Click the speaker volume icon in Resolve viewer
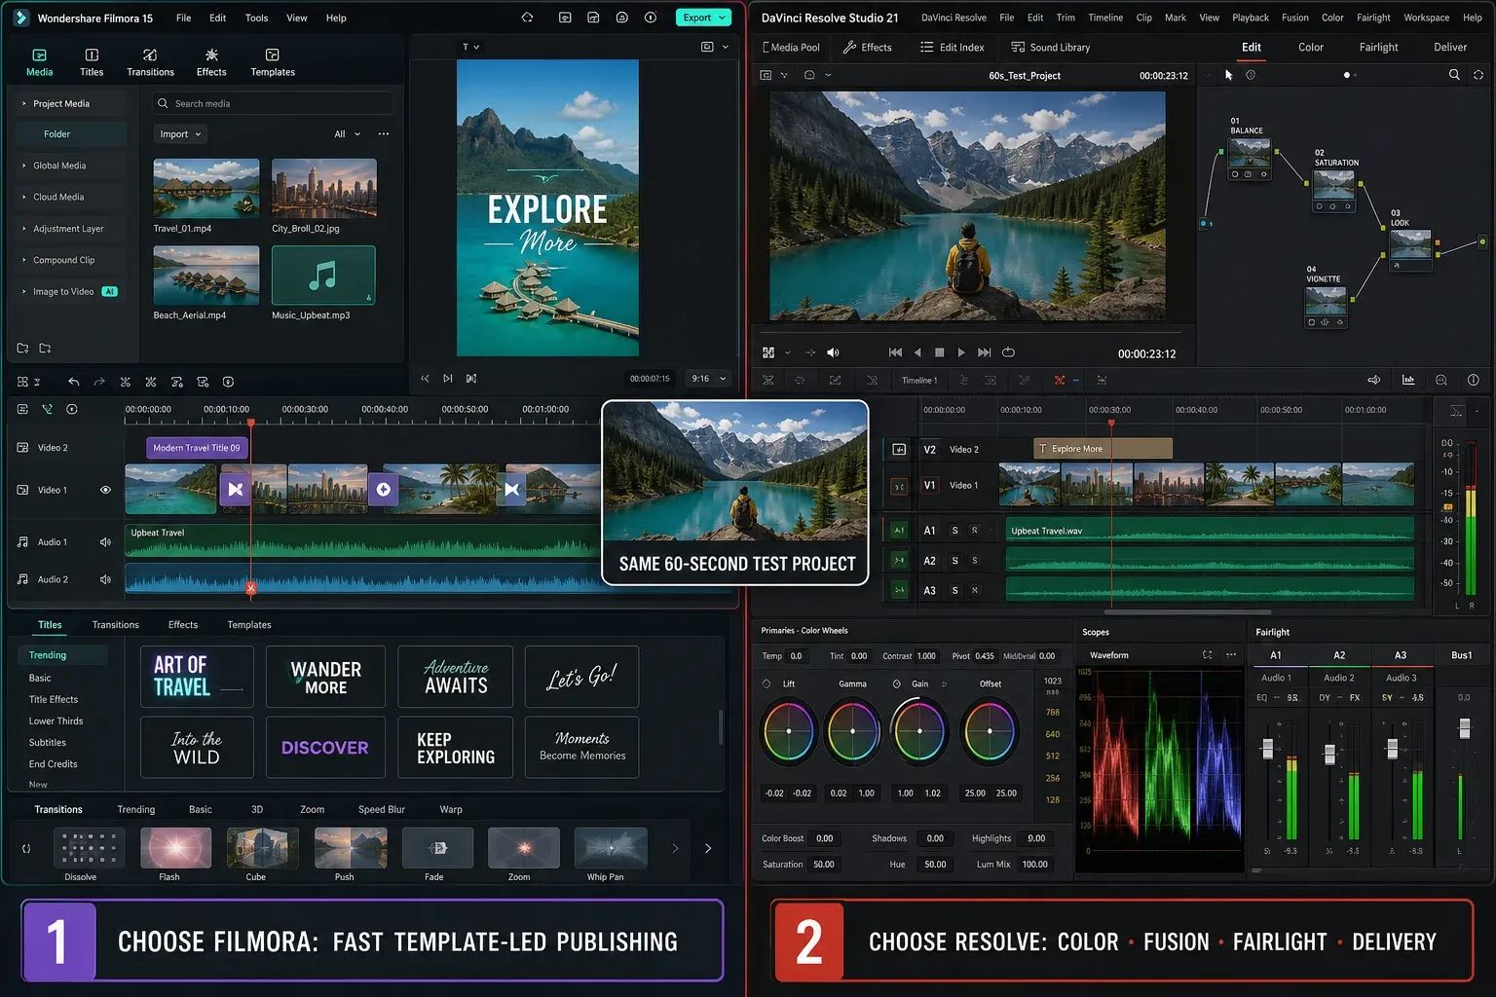 (x=833, y=352)
